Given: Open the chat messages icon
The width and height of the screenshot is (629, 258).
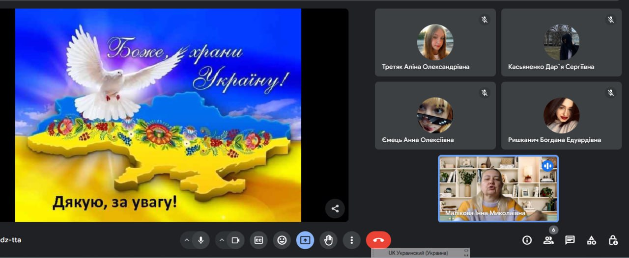Looking at the screenshot, I should [x=570, y=240].
